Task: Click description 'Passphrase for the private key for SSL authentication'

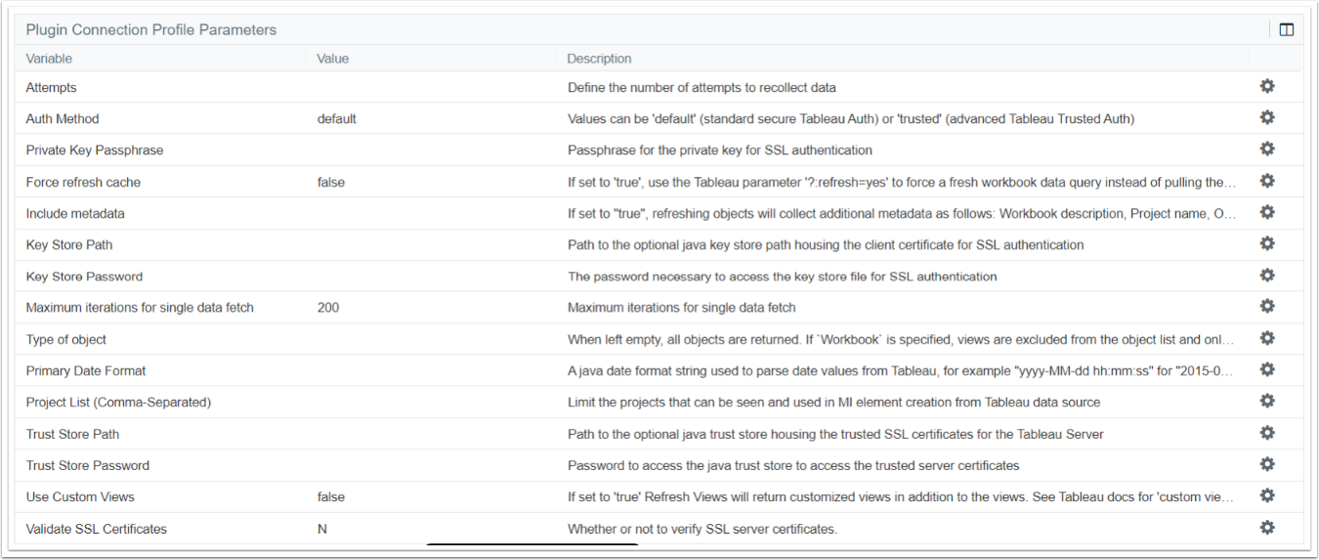Action: pos(720,151)
